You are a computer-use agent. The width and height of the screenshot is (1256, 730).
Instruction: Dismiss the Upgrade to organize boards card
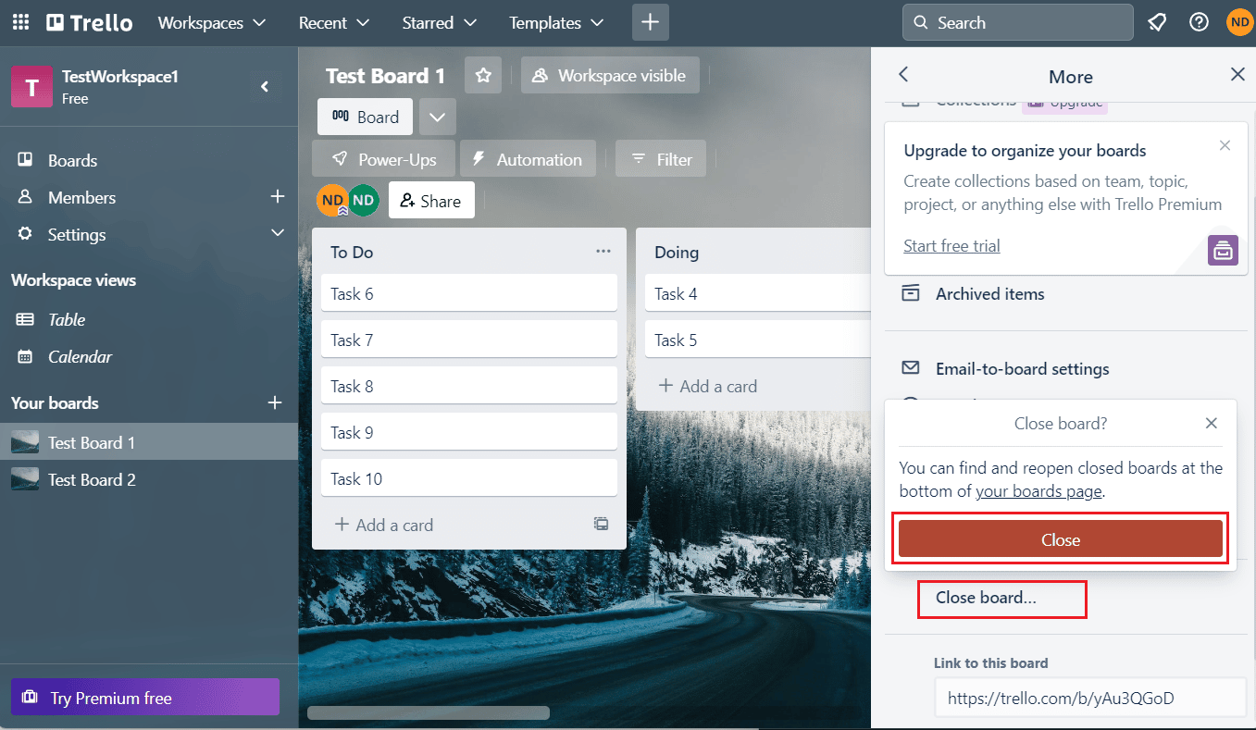(x=1225, y=145)
